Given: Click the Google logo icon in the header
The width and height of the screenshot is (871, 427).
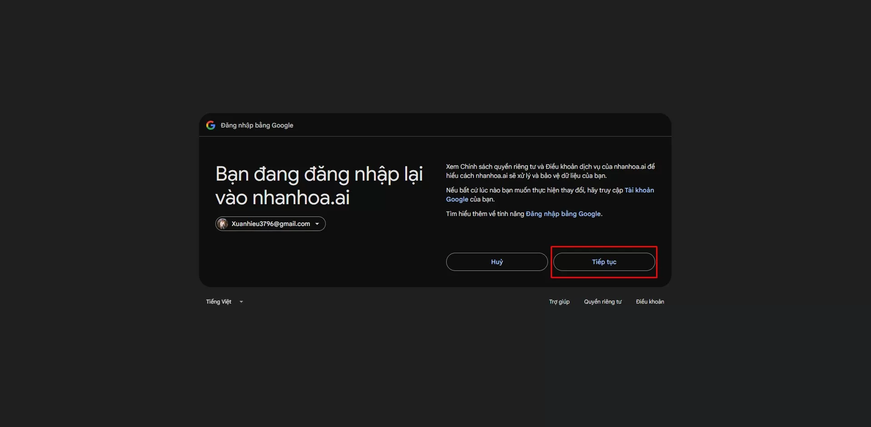Looking at the screenshot, I should (x=211, y=125).
